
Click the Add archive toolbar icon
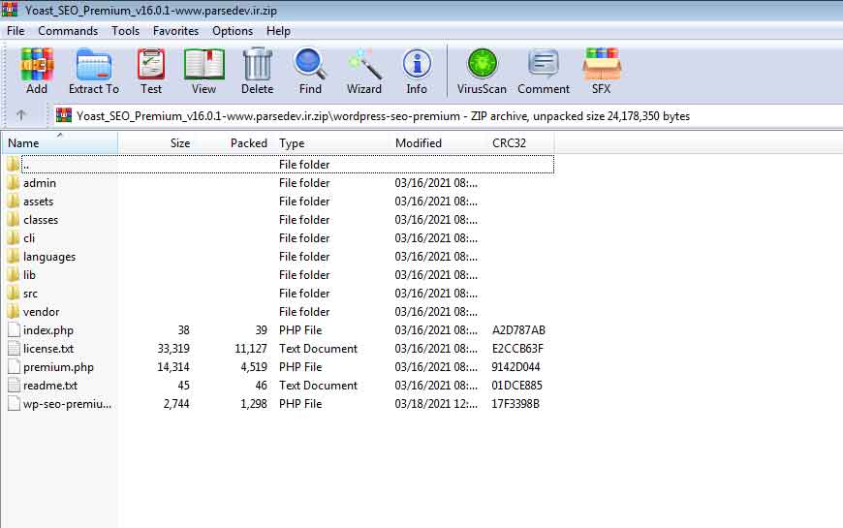pyautogui.click(x=37, y=65)
